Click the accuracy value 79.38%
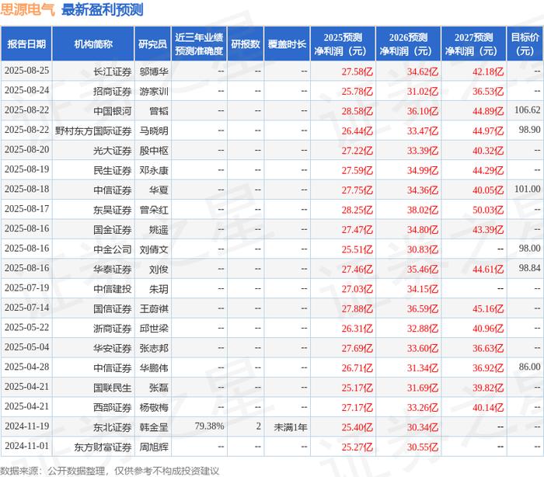Screen dimensions: 544x477 (x=209, y=427)
